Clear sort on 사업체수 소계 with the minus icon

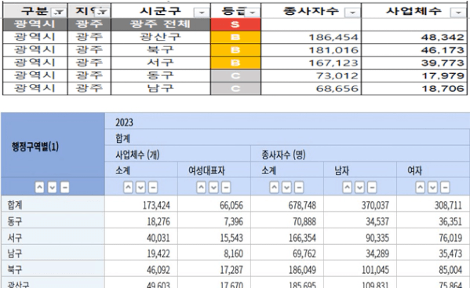click(x=153, y=188)
